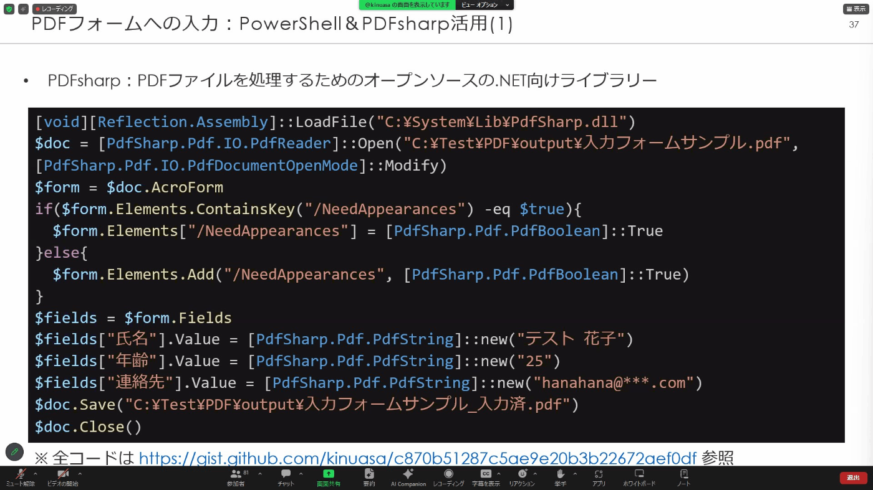Expand caption options caret beside 字幕を表示

tap(499, 474)
